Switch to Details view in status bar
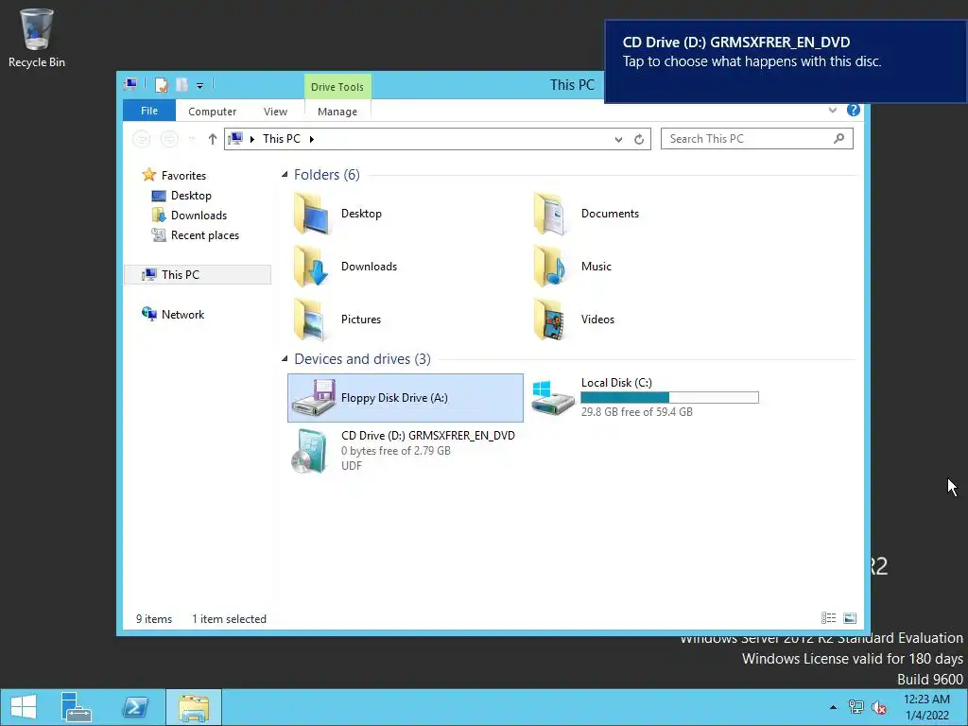Viewport: 968px width, 726px height. (828, 618)
